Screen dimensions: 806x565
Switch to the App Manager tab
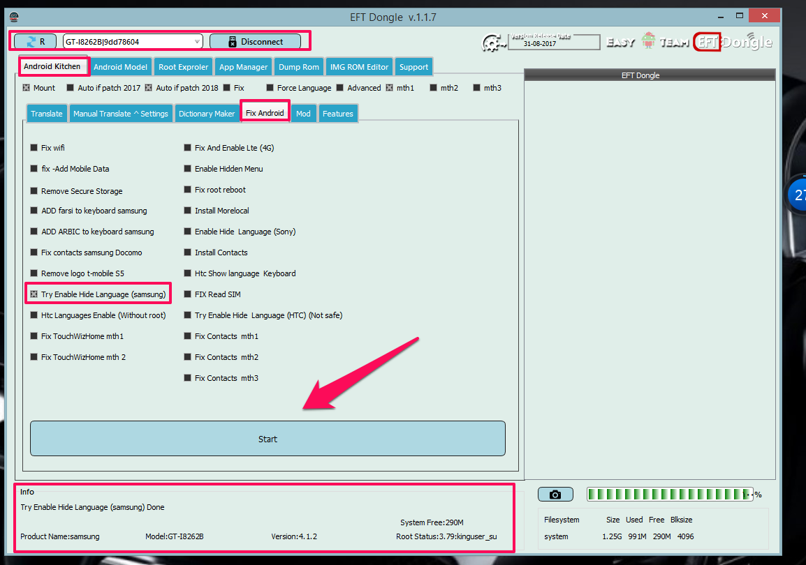click(243, 67)
